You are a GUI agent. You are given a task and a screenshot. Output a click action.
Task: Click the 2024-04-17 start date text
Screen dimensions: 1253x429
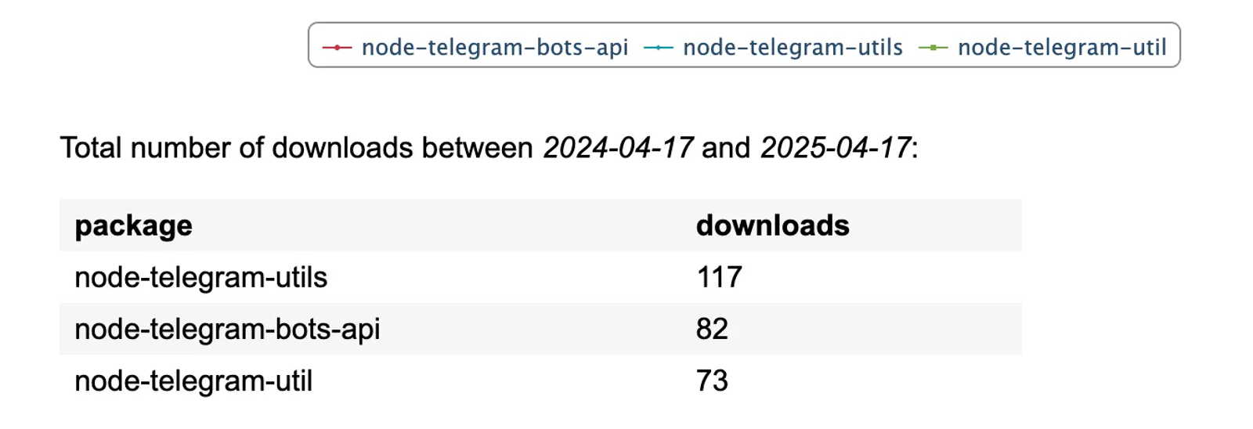click(618, 147)
